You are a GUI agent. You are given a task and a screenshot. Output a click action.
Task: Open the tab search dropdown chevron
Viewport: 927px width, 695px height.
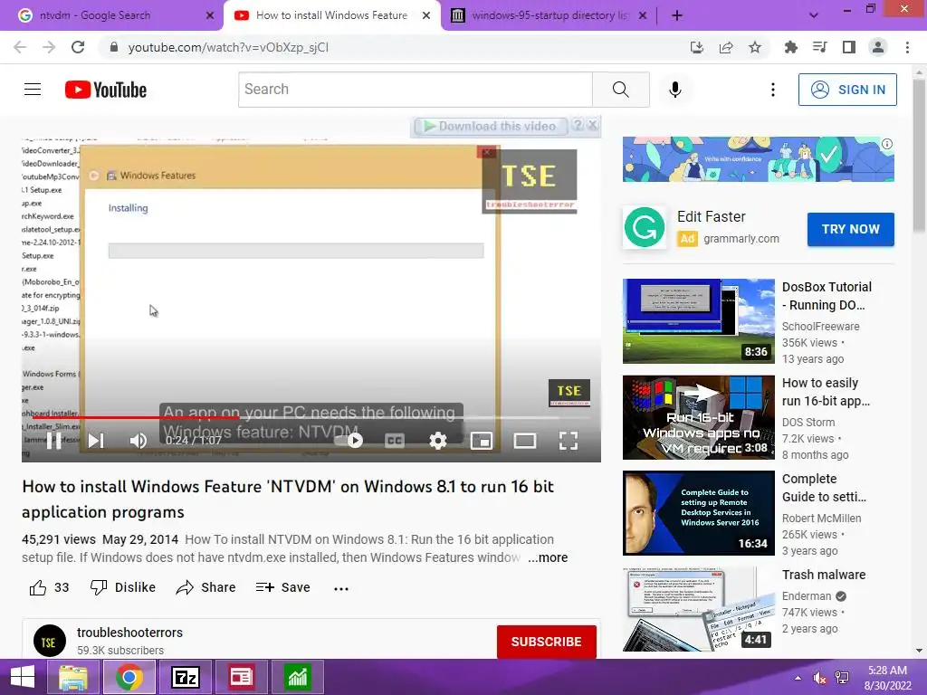(x=814, y=15)
